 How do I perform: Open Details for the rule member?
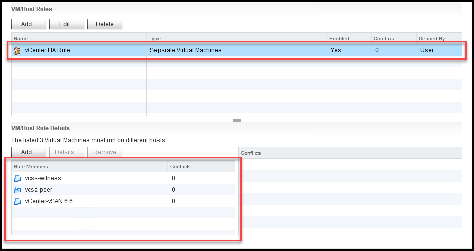pyautogui.click(x=67, y=152)
